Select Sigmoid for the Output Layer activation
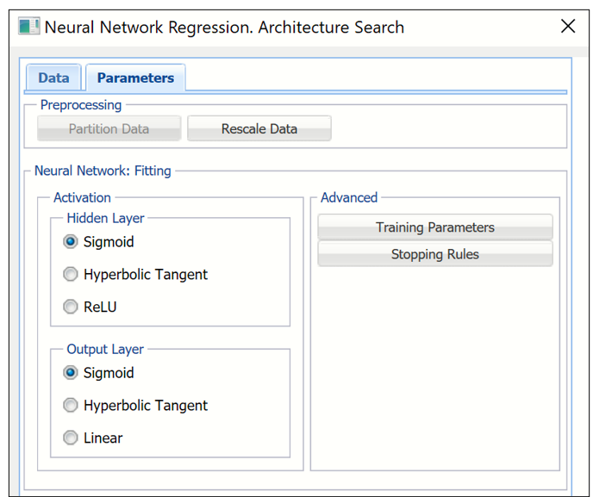The image size is (593, 497). coord(71,373)
